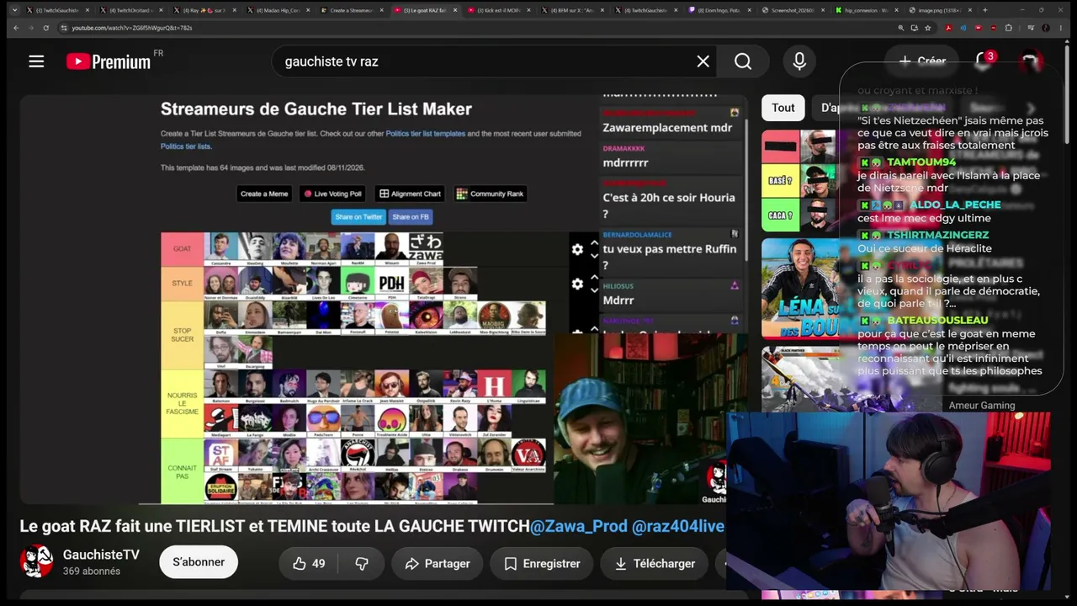The width and height of the screenshot is (1077, 606).
Task: Click Create a Meme in video
Action: 264,194
